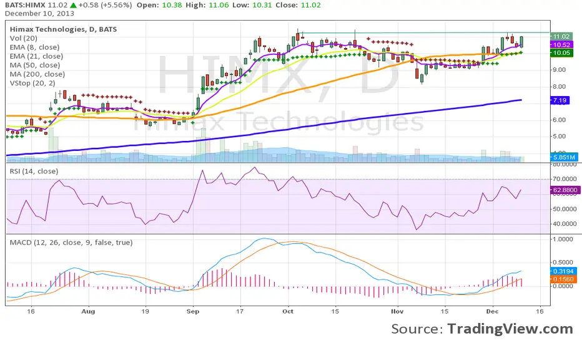Click the 62.8800 RSI value tag

[x=565, y=190]
